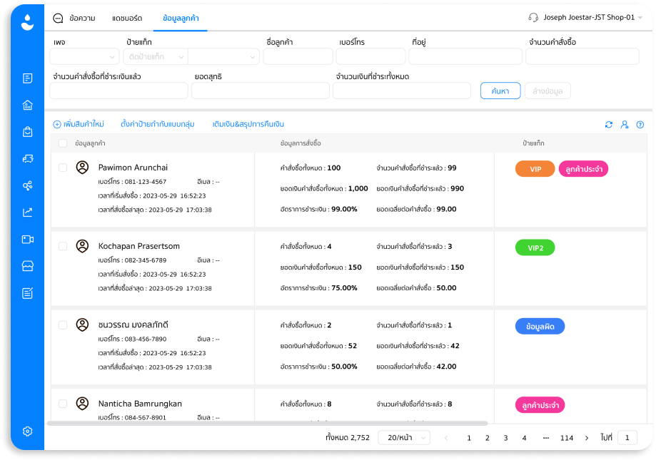656x460 pixels.
Task: Click orange VIP tag of Pawimon
Action: click(x=535, y=169)
